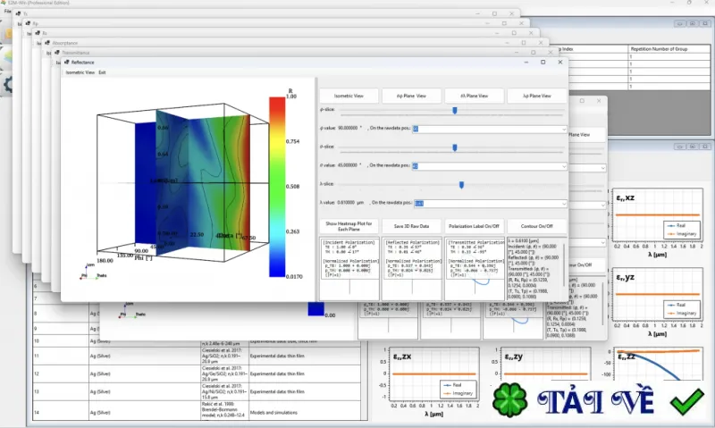Toggle Contour On/Off in Reflectance window
The width and height of the screenshot is (715, 428).
(537, 226)
